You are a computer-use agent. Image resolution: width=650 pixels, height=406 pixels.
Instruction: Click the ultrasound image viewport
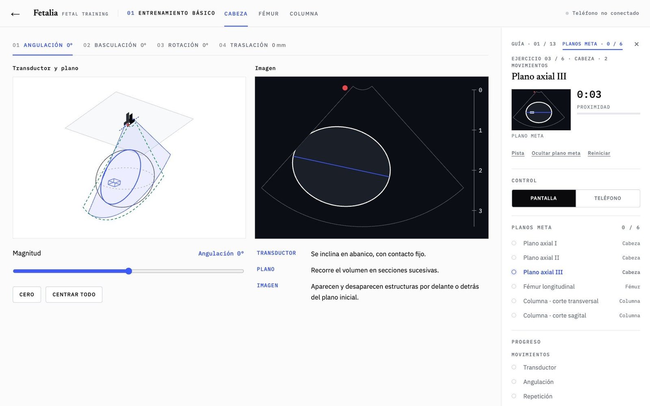[372, 158]
